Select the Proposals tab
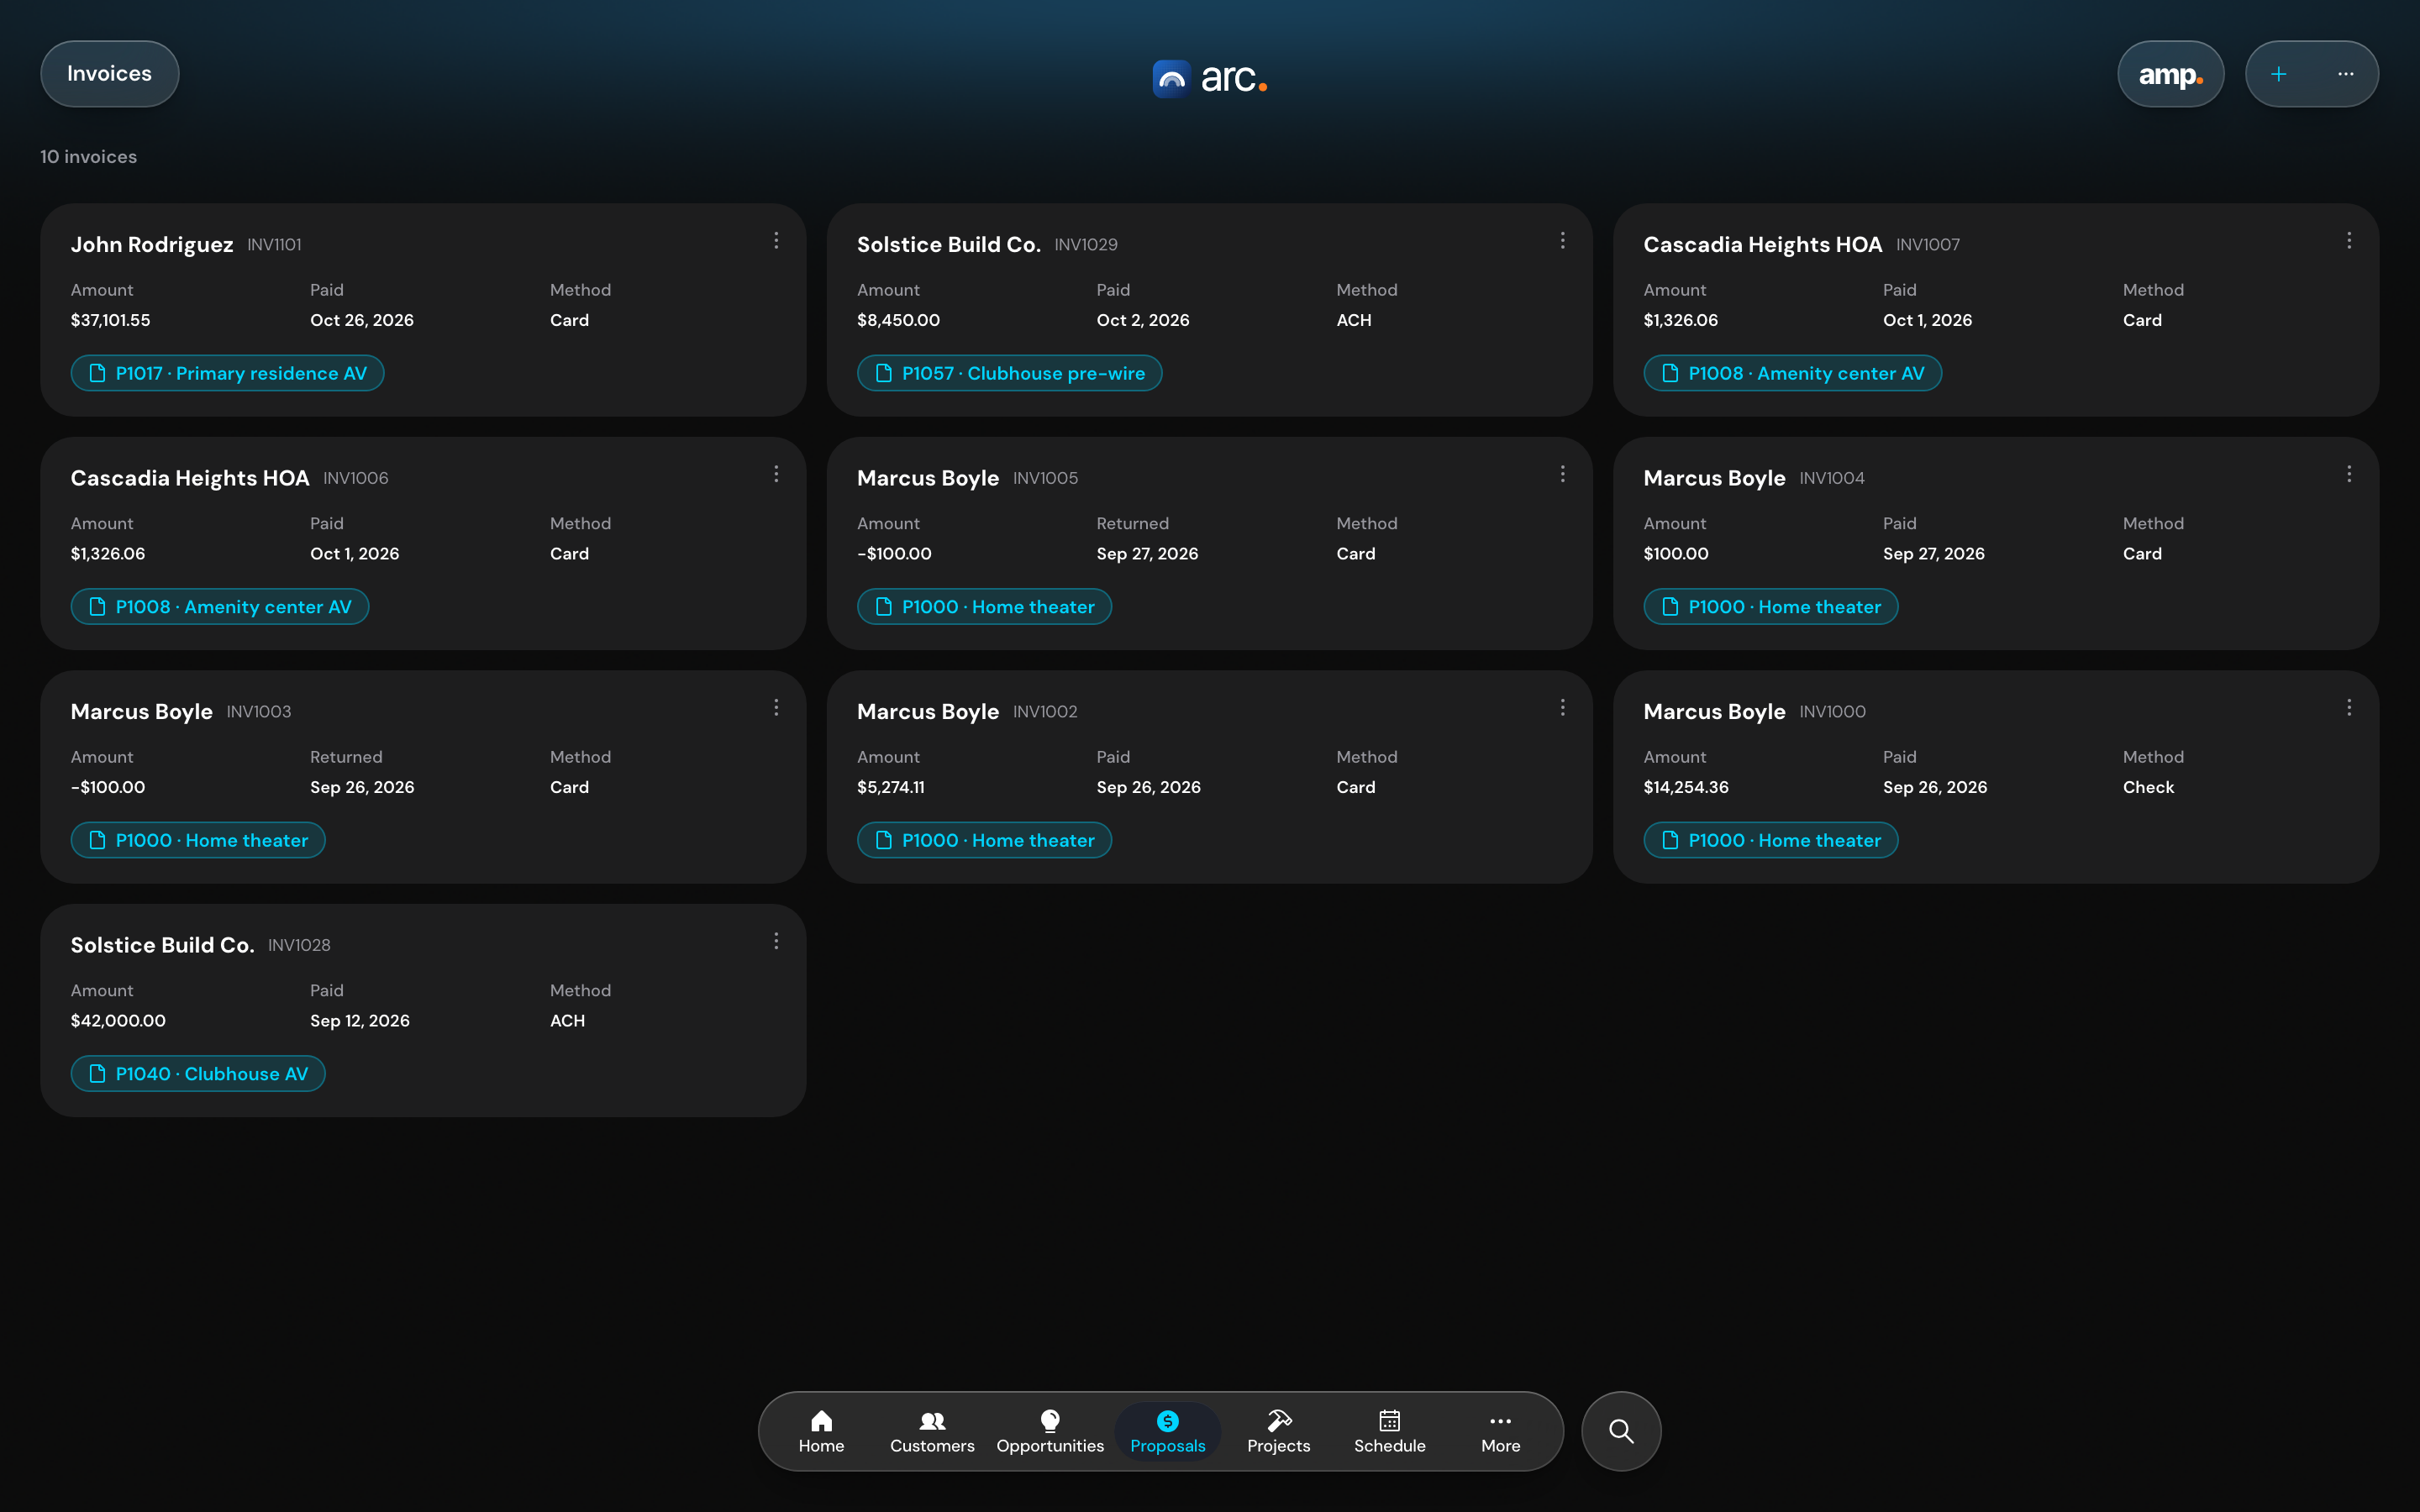Viewport: 2420px width, 1512px height. click(1167, 1431)
